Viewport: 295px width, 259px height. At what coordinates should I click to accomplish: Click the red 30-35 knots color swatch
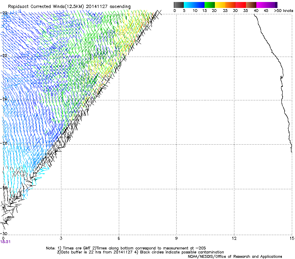tap(241, 5)
